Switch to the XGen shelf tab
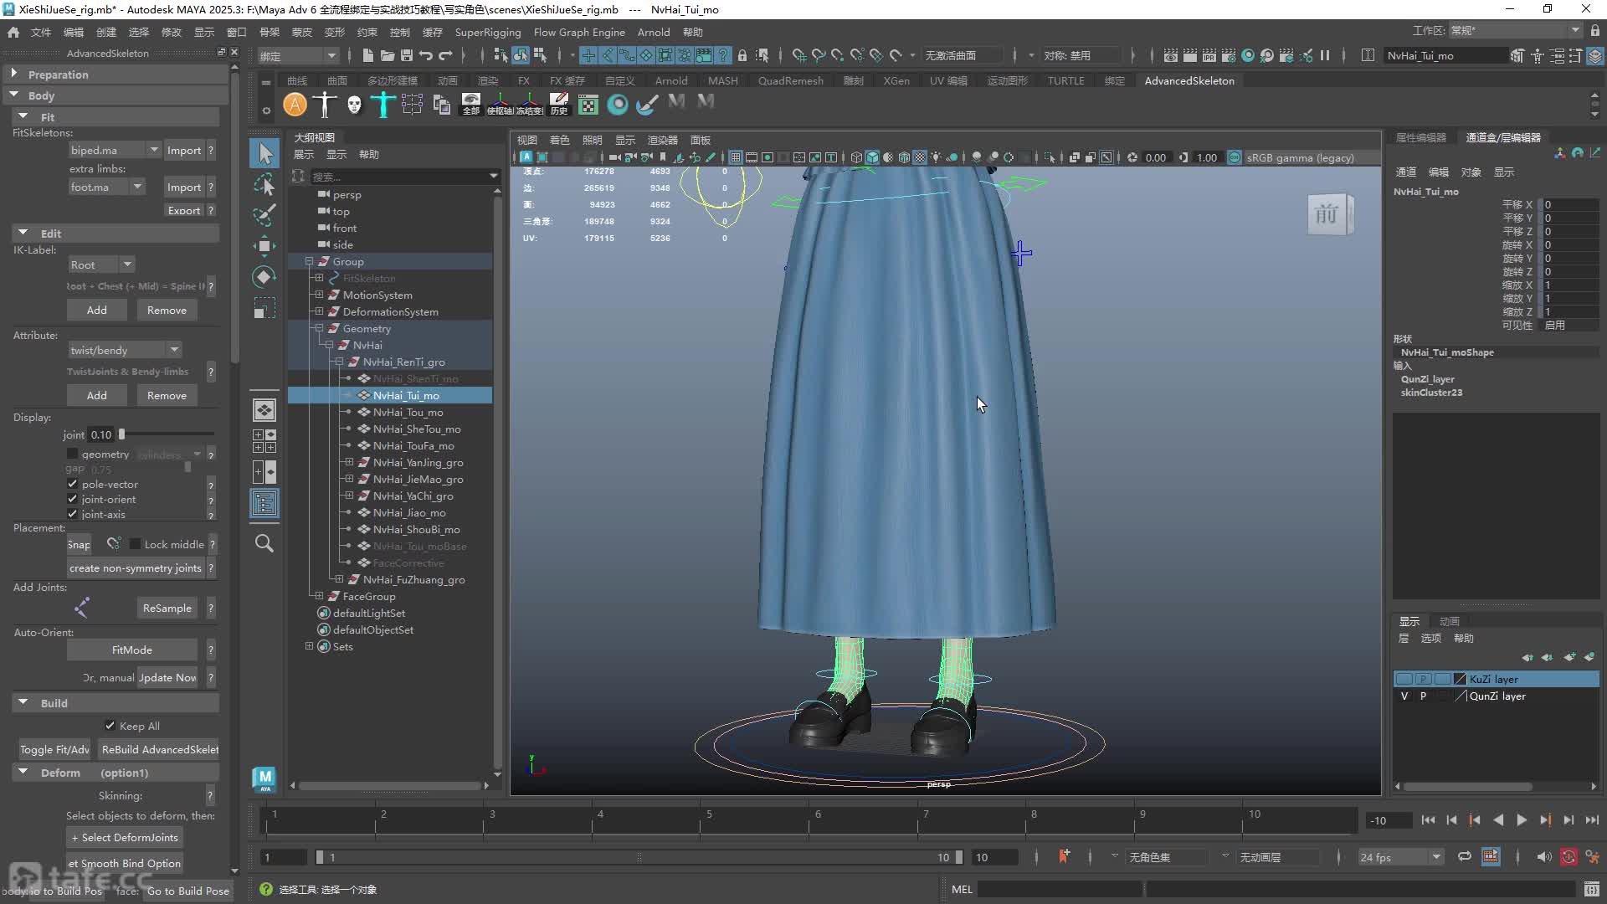Screen dimensions: 1607x904 tap(896, 80)
